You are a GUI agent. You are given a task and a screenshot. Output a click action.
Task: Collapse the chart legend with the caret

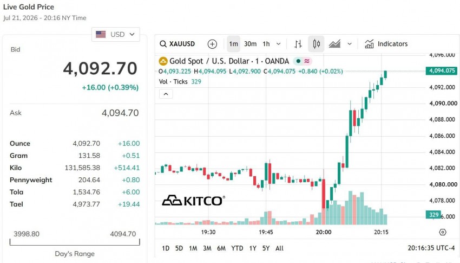click(x=166, y=94)
